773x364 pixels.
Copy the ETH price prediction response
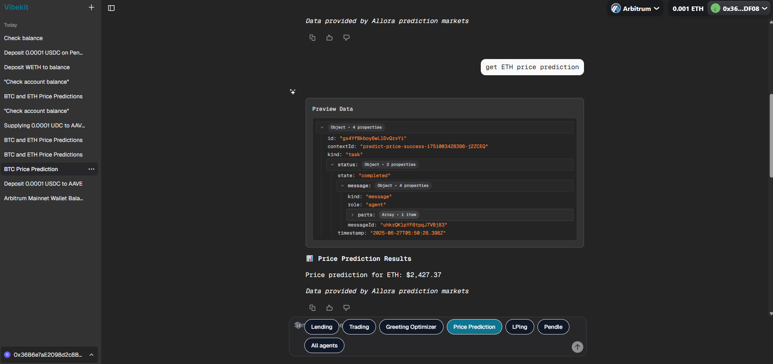click(312, 308)
